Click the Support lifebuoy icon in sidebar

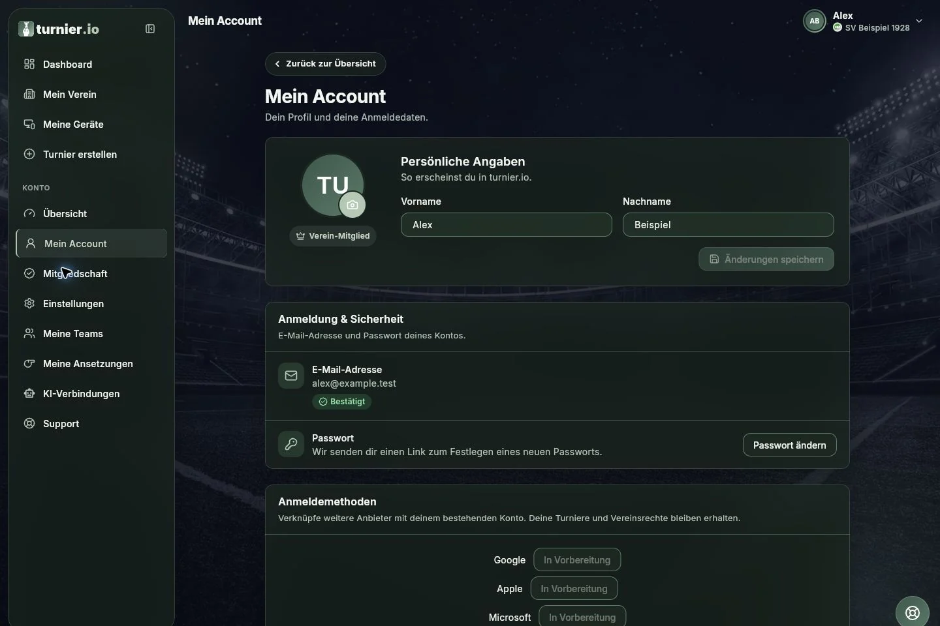click(x=29, y=423)
